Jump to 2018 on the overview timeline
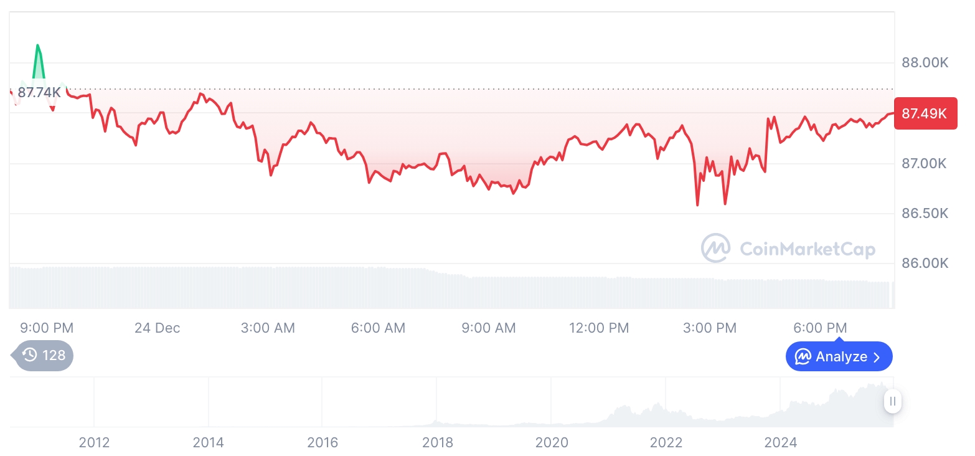The image size is (975, 456). 437,442
